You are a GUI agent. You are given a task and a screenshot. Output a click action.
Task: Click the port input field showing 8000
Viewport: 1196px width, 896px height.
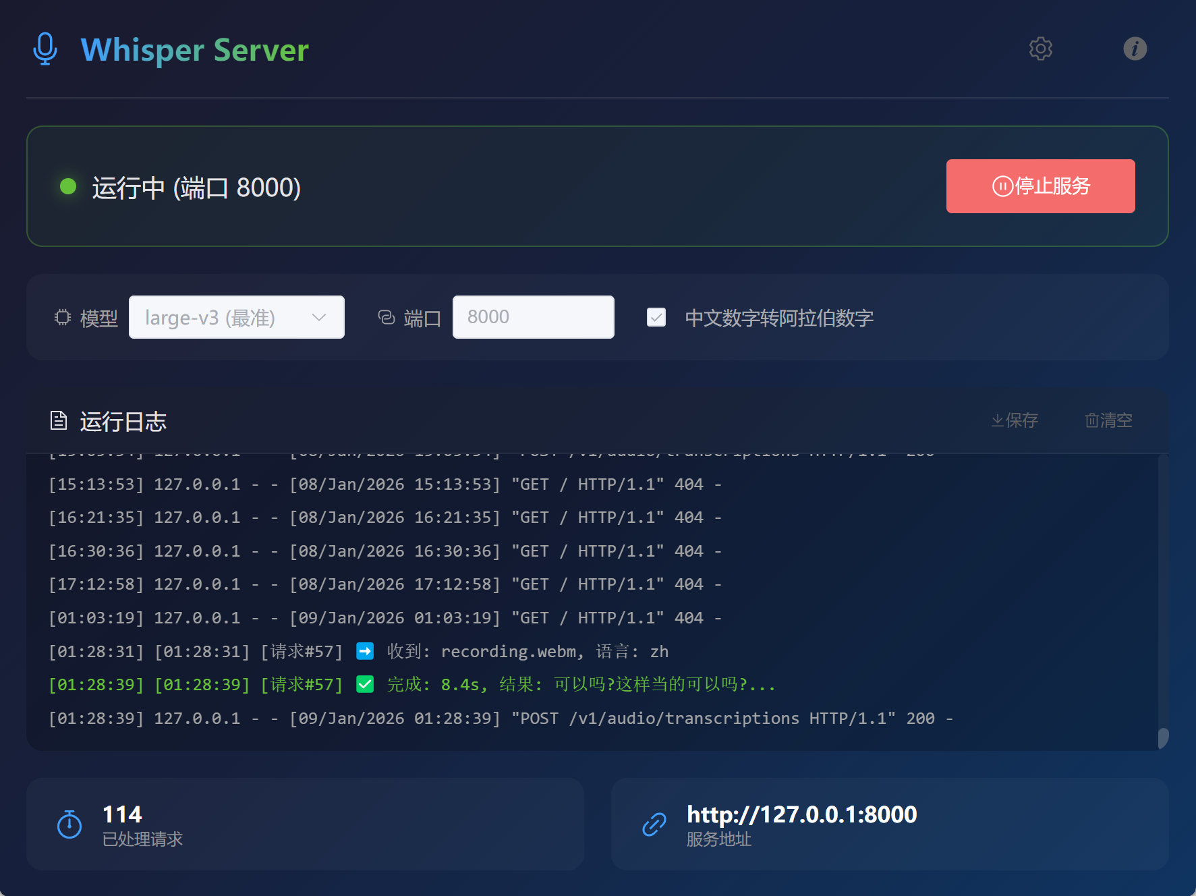(x=533, y=317)
